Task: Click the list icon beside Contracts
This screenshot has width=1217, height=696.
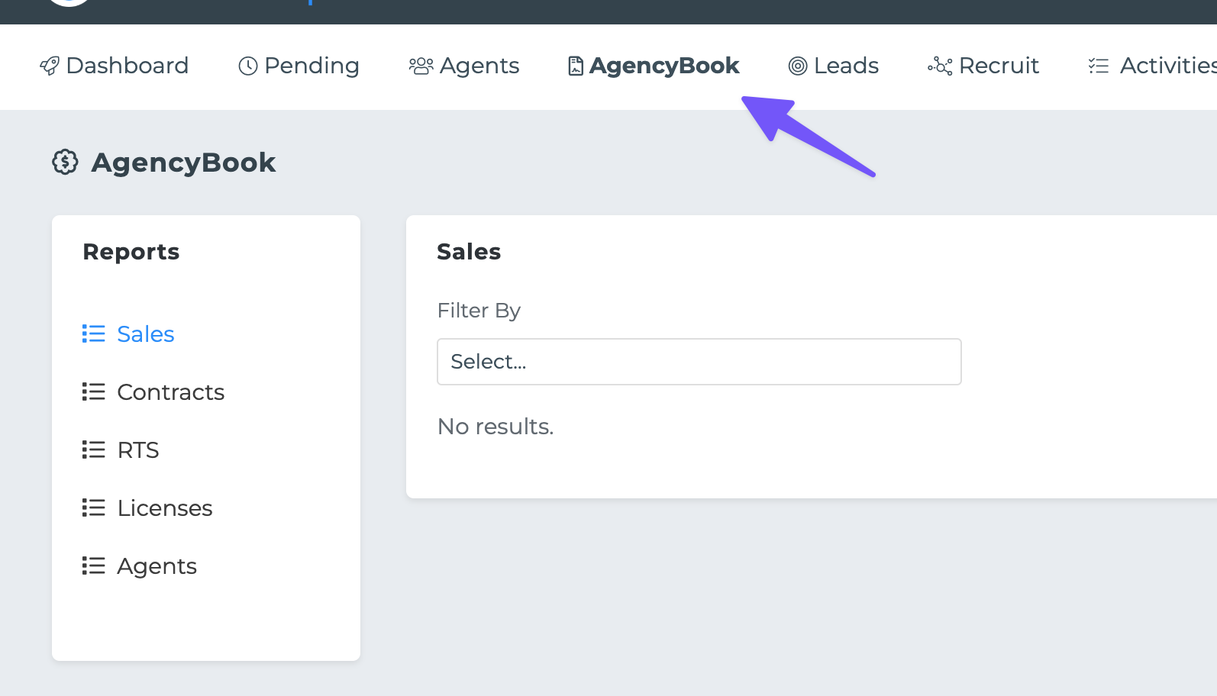Action: pyautogui.click(x=93, y=392)
